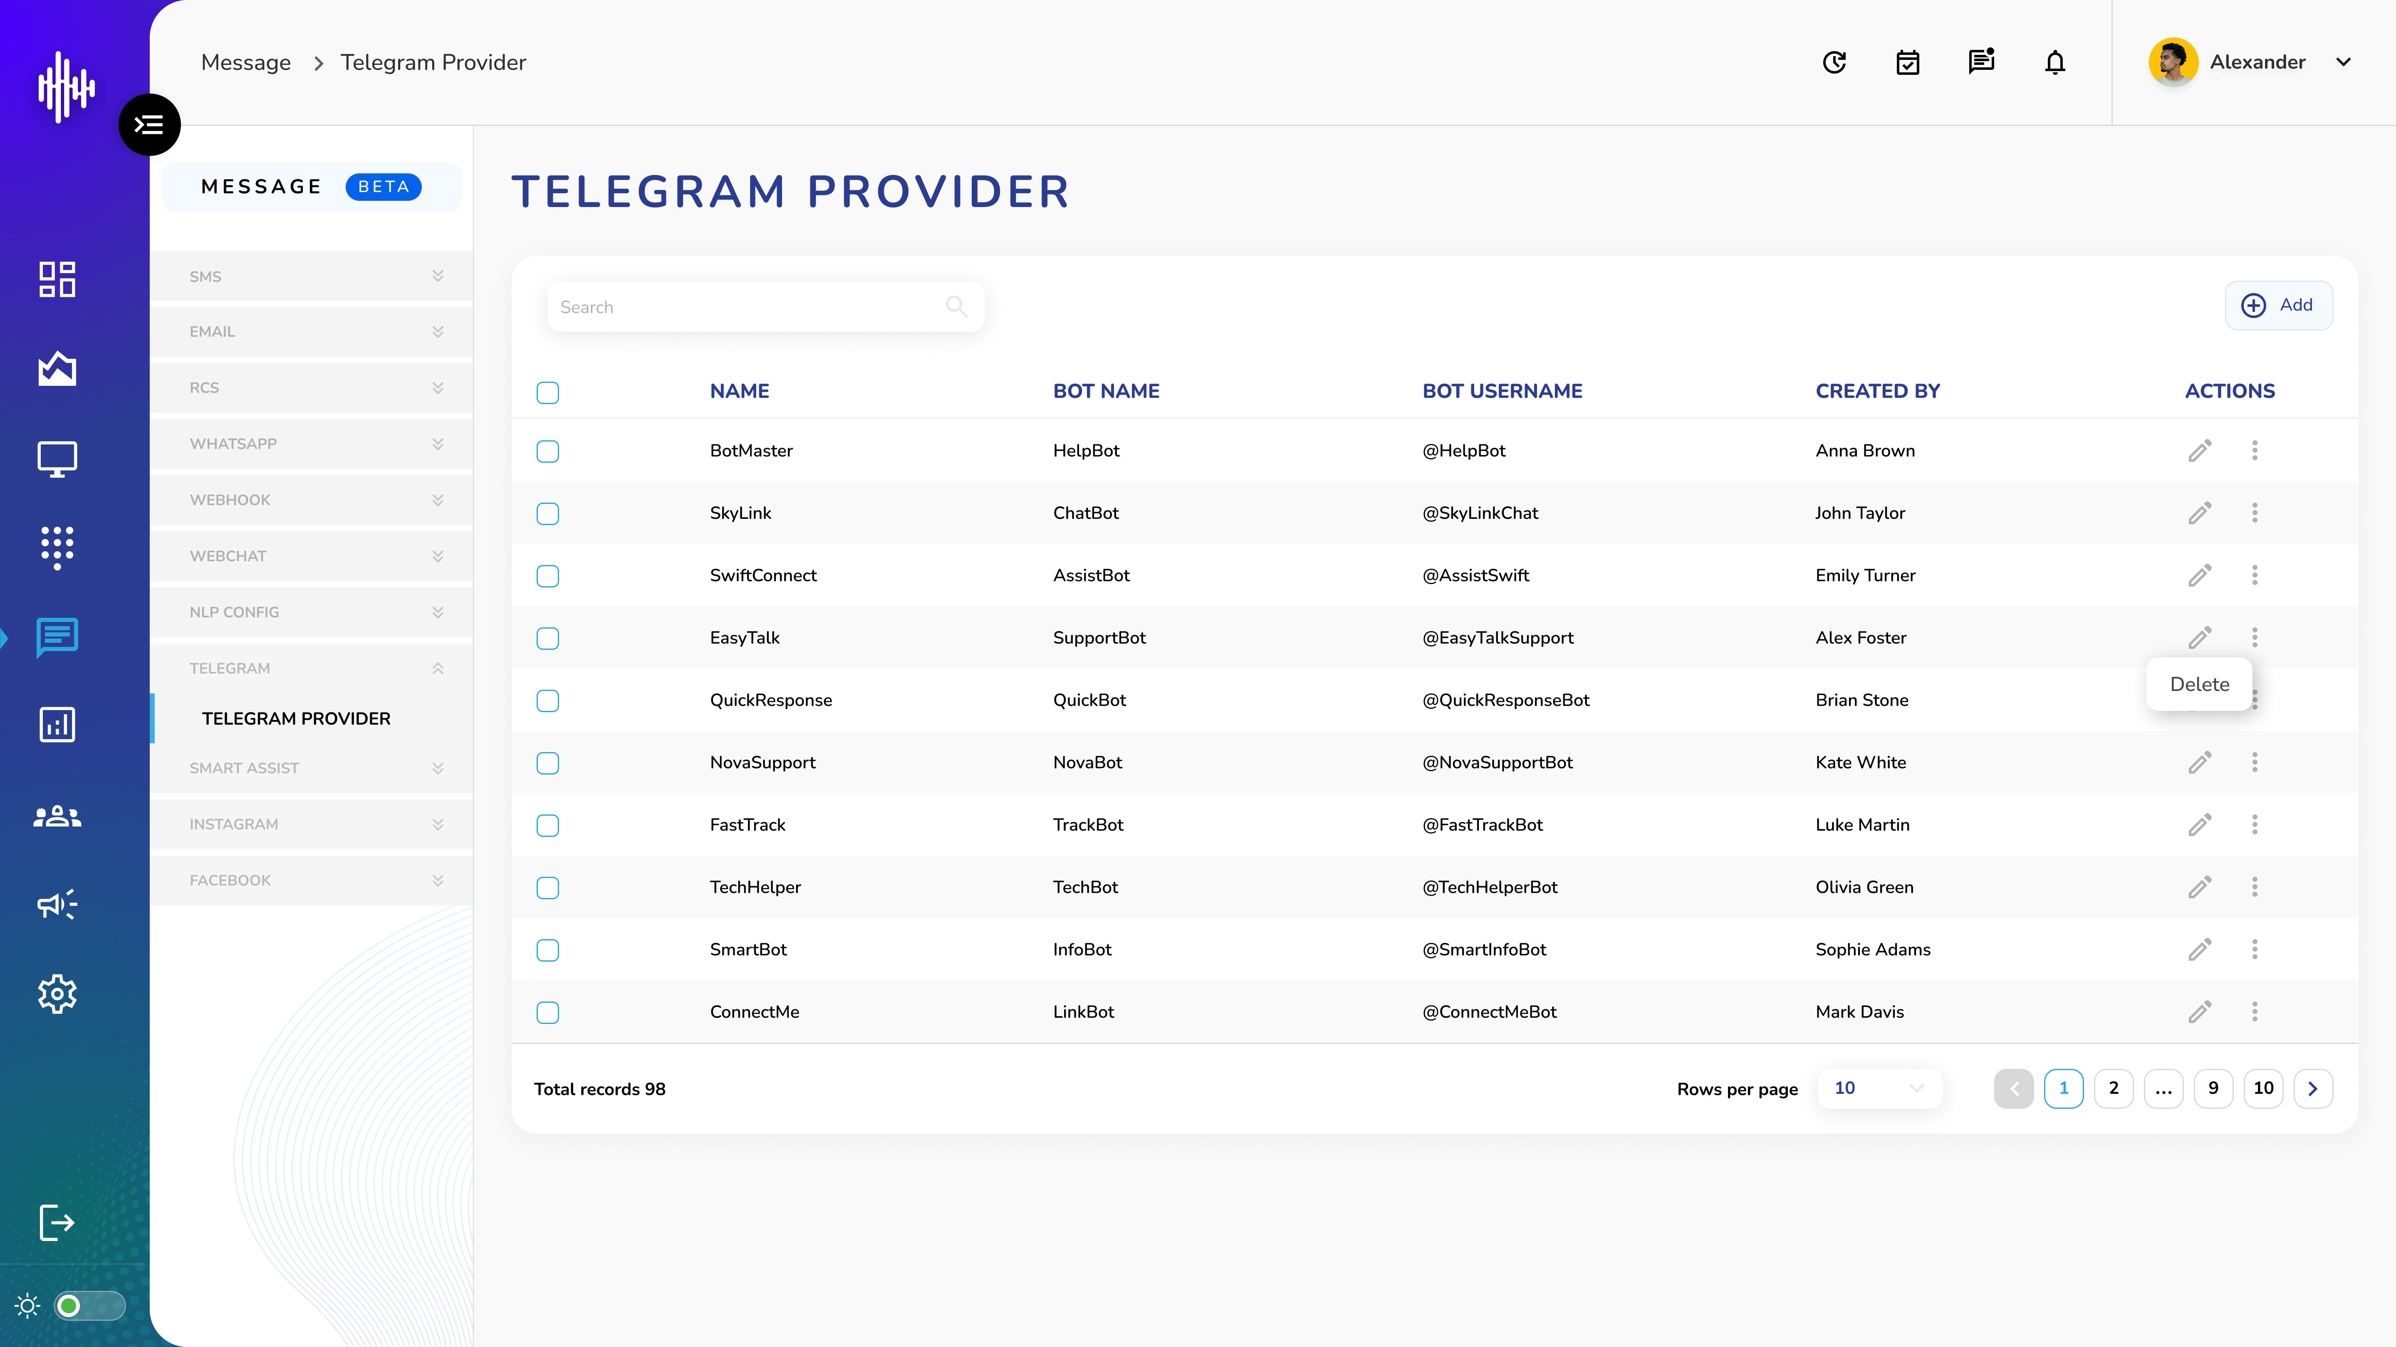
Task: Click into the Search input field
Action: pos(765,307)
